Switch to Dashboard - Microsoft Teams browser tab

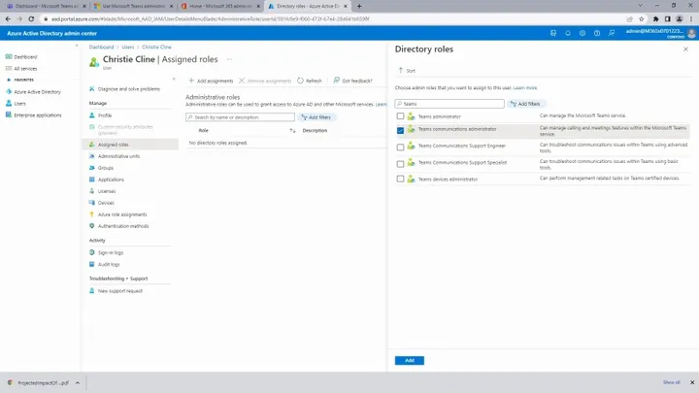pos(45,6)
